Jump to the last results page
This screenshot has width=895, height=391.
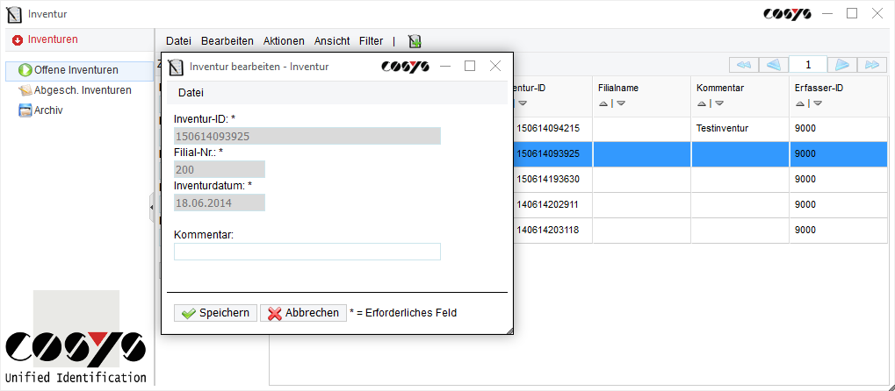871,65
